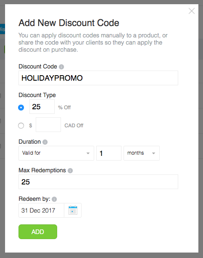Click the HOLIDAYPROMO discount code field
Viewport: 203px width, 258px height.
98,78
